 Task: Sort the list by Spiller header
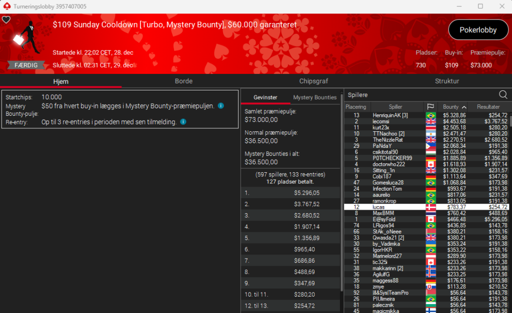click(395, 107)
